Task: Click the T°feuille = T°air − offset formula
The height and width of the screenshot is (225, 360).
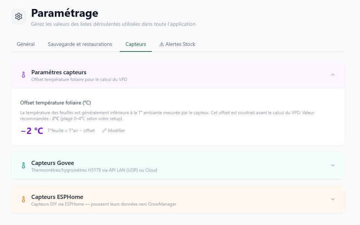Action: click(x=71, y=131)
